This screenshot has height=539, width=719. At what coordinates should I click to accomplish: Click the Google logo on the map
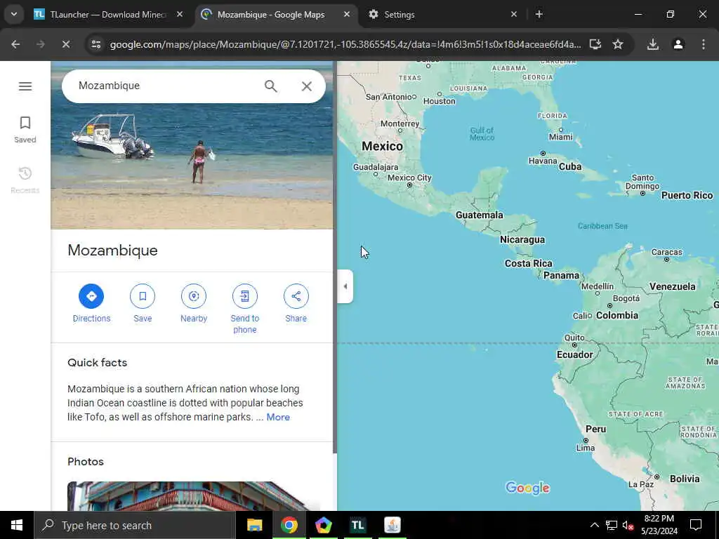(527, 488)
